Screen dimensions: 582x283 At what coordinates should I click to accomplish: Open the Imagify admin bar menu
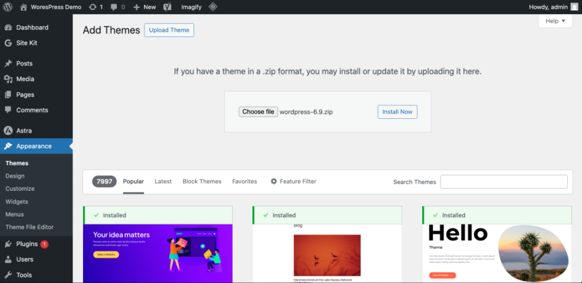click(x=191, y=6)
